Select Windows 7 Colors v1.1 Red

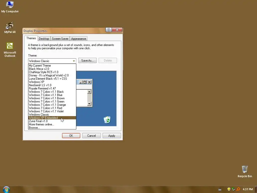pyautogui.click(x=52, y=108)
